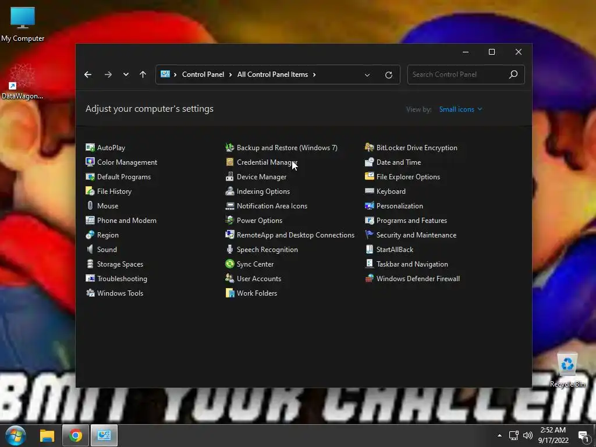Open the Default Programs icon

[90, 177]
